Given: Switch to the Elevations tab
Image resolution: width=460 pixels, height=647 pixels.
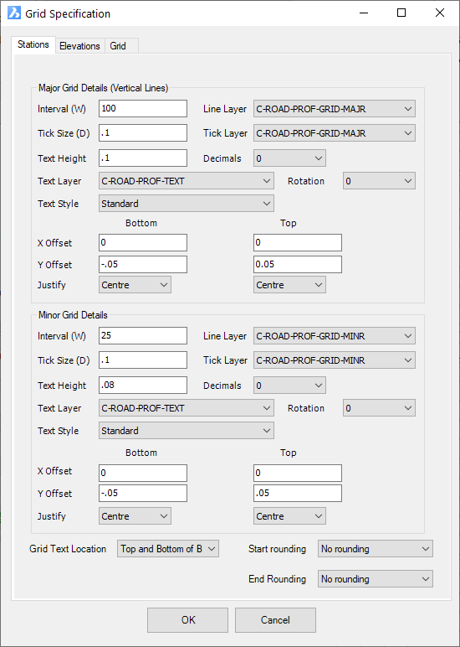Looking at the screenshot, I should (x=80, y=46).
